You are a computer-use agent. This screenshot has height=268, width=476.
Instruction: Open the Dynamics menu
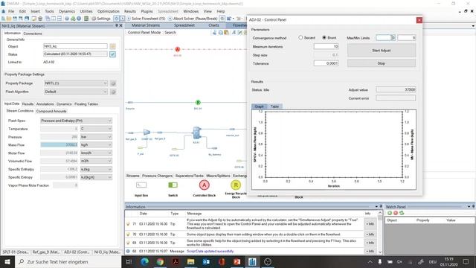pyautogui.click(x=67, y=11)
